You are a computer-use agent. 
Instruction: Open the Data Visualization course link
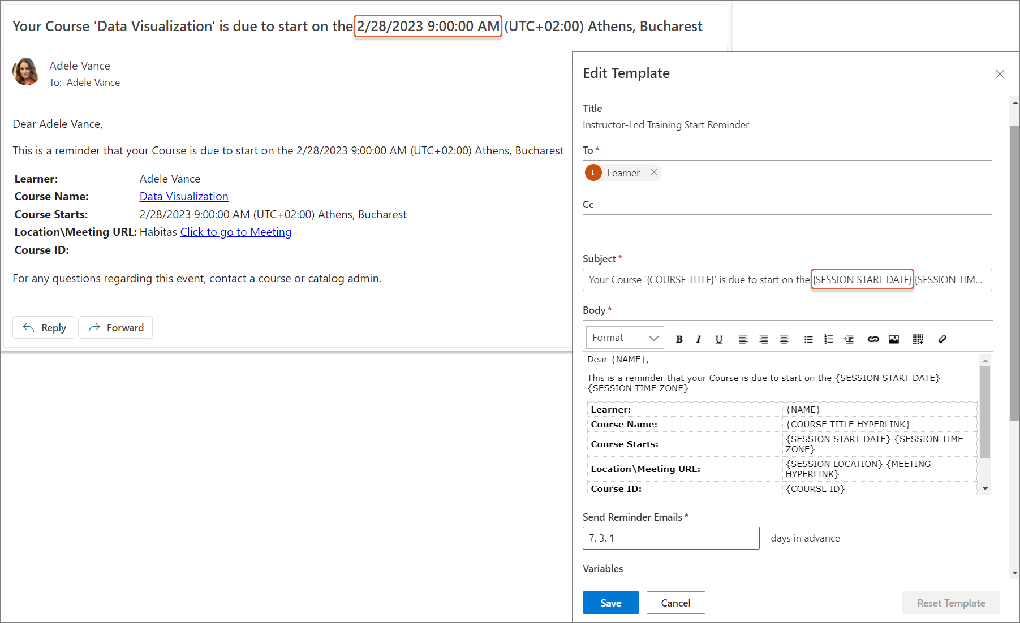pyautogui.click(x=184, y=196)
